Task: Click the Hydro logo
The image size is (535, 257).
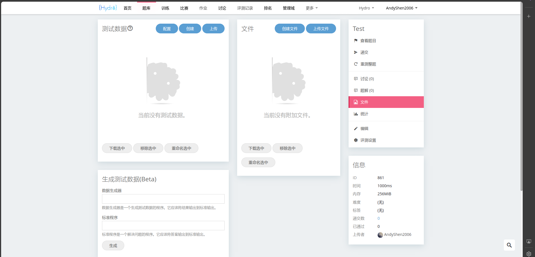Action: (x=108, y=8)
